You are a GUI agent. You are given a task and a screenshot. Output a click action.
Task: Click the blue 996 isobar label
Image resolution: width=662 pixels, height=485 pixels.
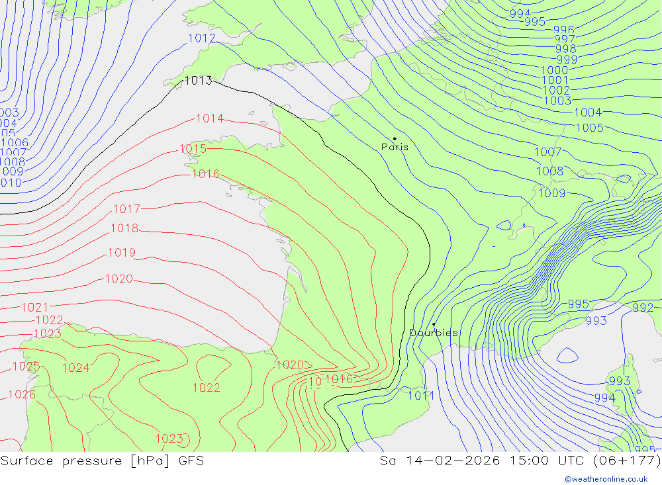(x=564, y=30)
